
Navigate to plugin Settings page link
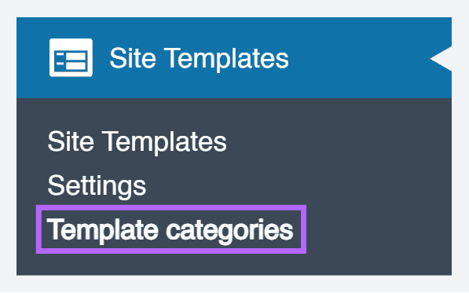[97, 185]
